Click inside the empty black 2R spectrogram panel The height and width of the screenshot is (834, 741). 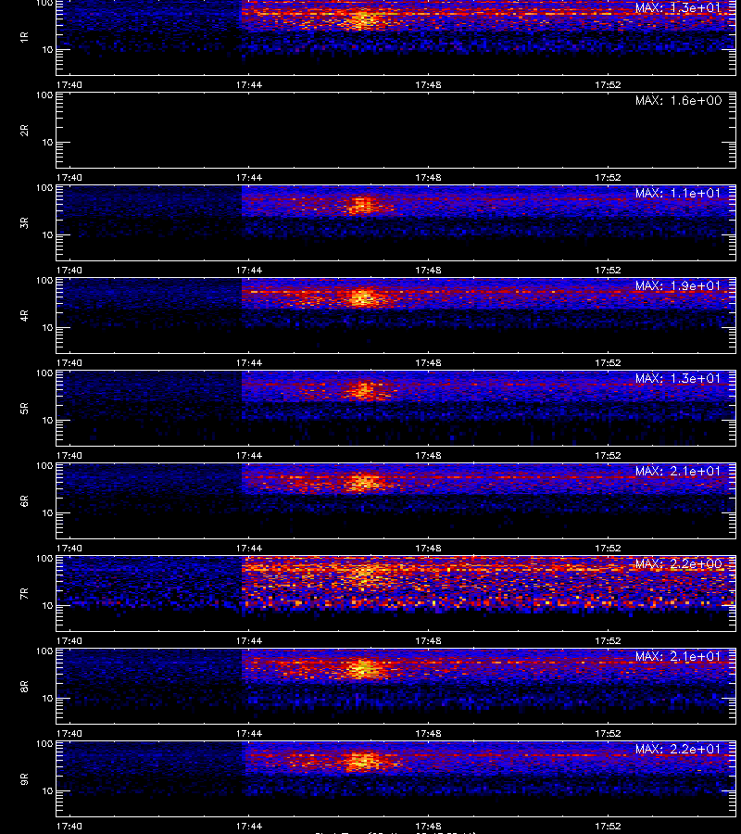click(x=396, y=131)
